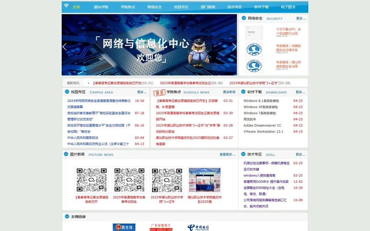
Task: Open ticker item 2025年普通高等学校春季考试招生征(03-30)
Action: click(x=192, y=83)
